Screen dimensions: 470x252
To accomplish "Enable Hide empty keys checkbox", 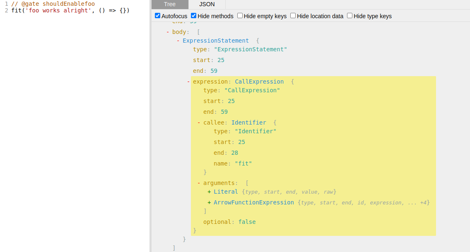I will point(240,16).
